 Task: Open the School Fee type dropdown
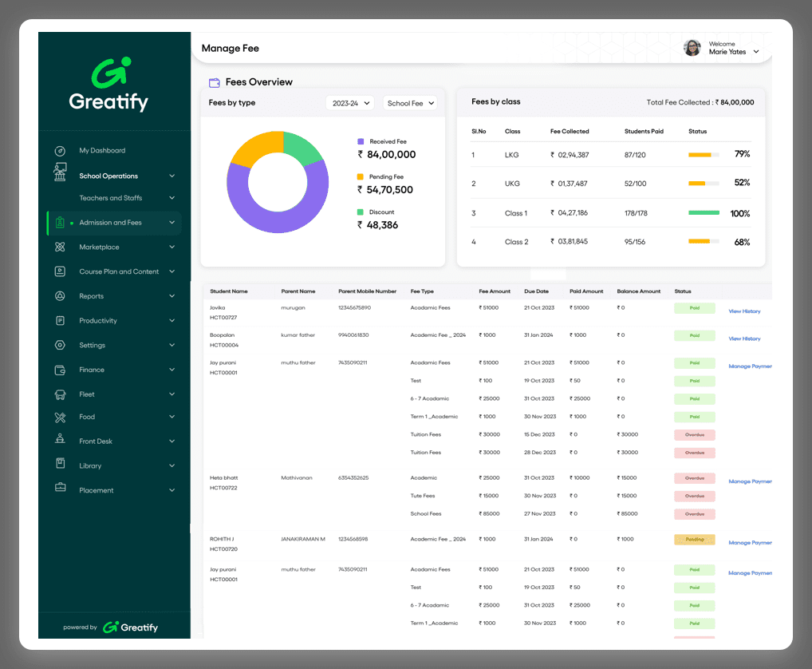(410, 103)
